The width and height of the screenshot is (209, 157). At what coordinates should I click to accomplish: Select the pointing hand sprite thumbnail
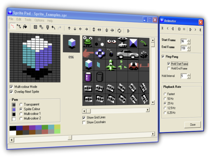pos(88,53)
